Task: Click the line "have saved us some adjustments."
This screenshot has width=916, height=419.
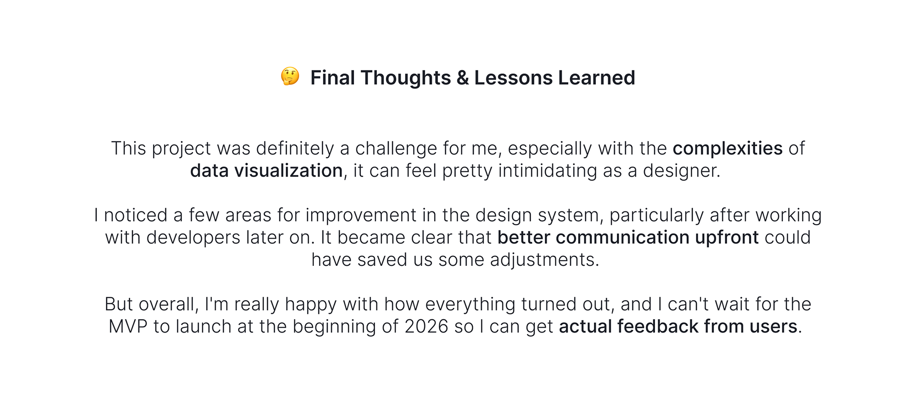Action: coord(455,260)
